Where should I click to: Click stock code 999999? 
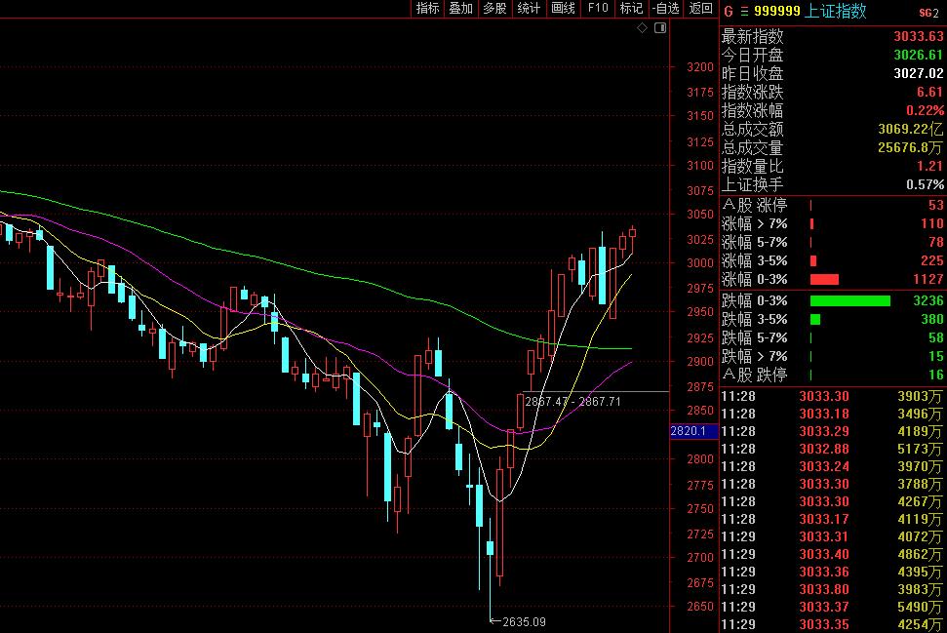coord(776,12)
